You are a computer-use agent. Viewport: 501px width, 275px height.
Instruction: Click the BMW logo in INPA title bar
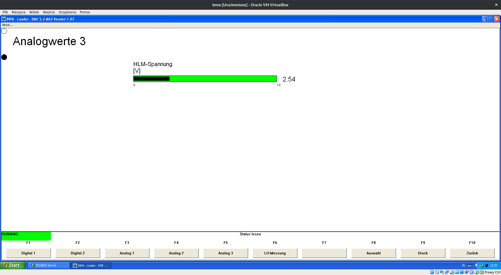(x=3, y=19)
